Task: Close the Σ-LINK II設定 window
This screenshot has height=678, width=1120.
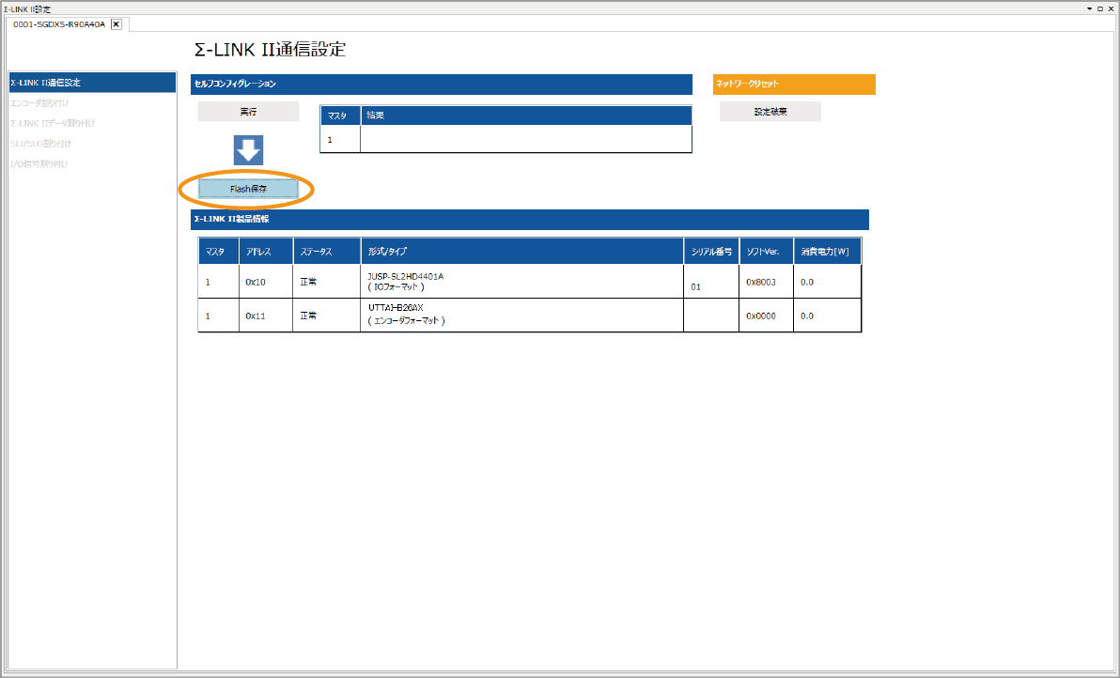Action: tap(1111, 8)
